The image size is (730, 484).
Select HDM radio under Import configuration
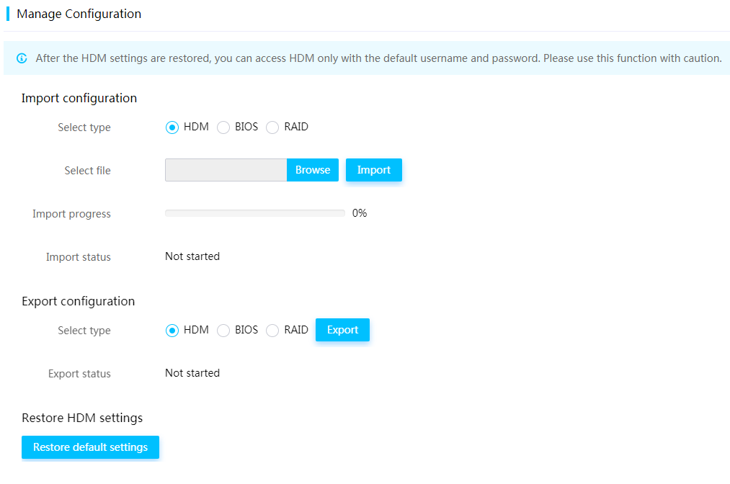pyautogui.click(x=172, y=127)
